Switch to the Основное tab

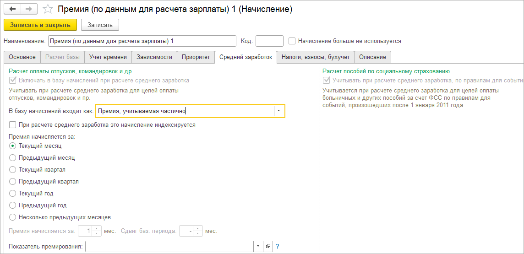tap(22, 57)
